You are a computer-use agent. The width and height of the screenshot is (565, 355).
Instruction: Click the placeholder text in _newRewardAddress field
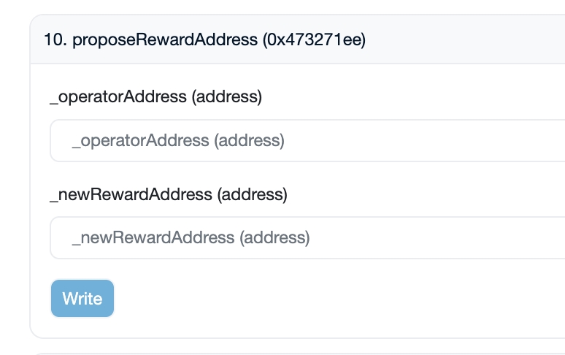(x=191, y=237)
